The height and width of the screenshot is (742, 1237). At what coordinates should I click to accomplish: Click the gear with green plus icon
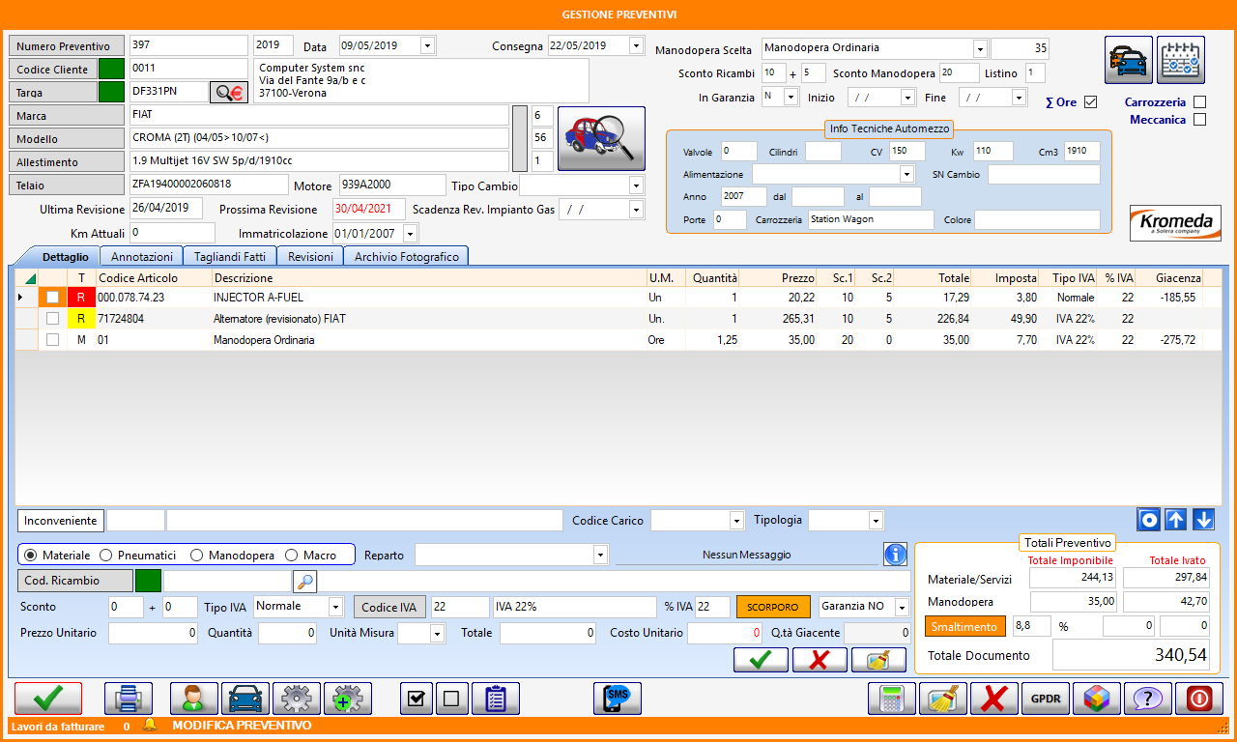tap(348, 698)
